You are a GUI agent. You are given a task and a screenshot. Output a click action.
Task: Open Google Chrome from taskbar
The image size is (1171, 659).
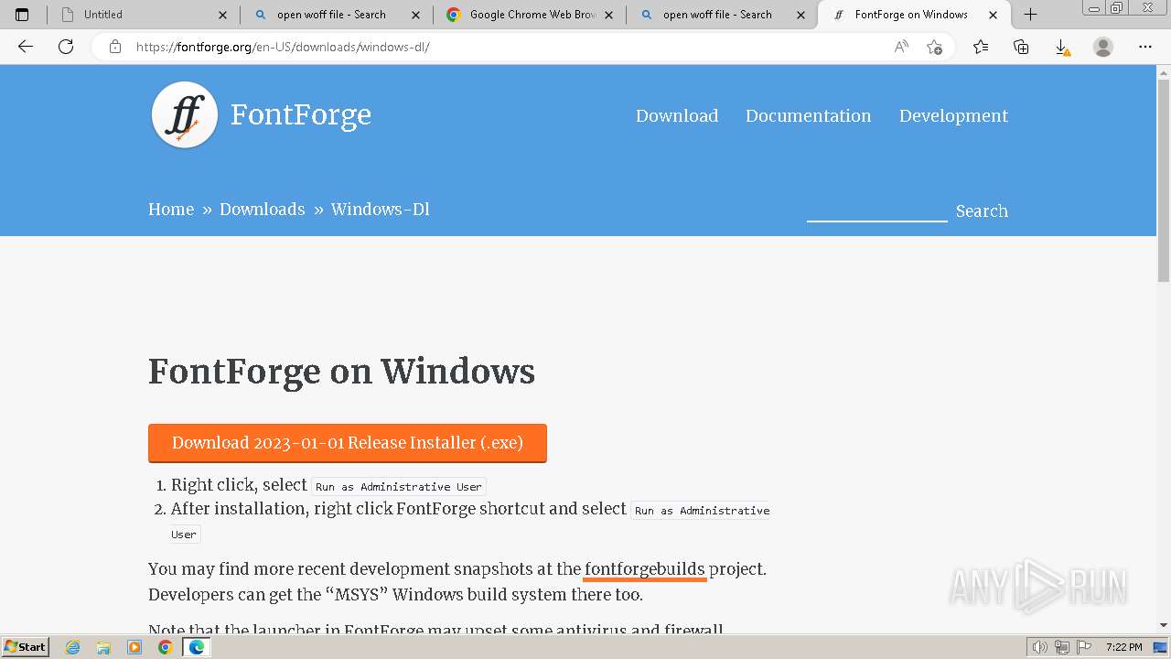coord(166,647)
